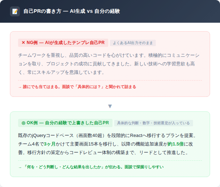The height and width of the screenshot is (187, 220).
Task: Click the red ✕ mark in NG badge
Action: pyautogui.click(x=23, y=43)
